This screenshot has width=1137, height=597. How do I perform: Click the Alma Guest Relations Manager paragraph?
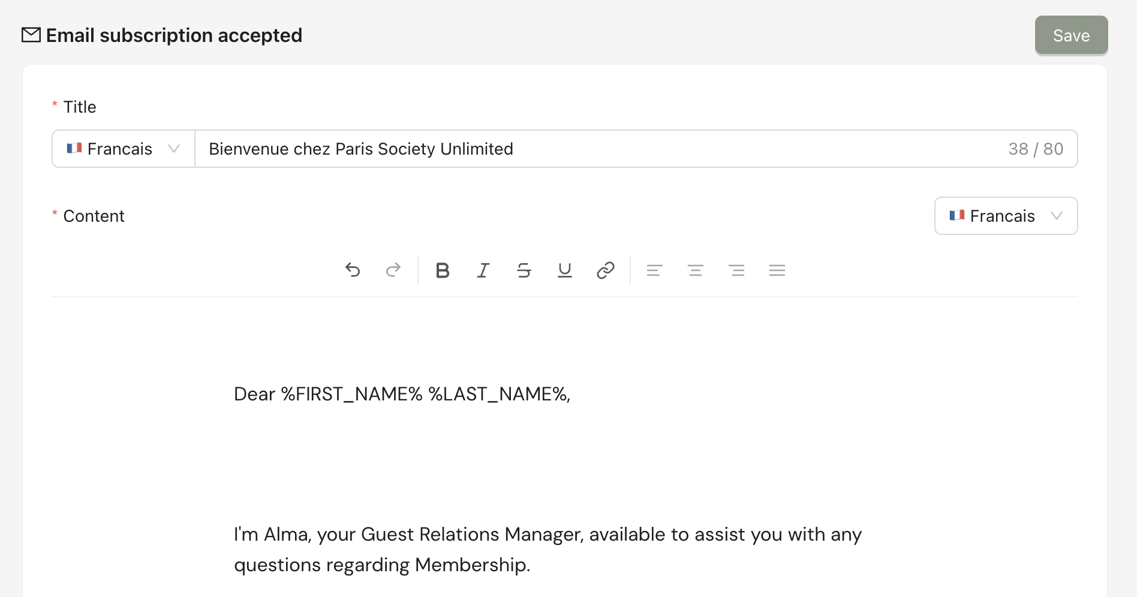coord(547,549)
